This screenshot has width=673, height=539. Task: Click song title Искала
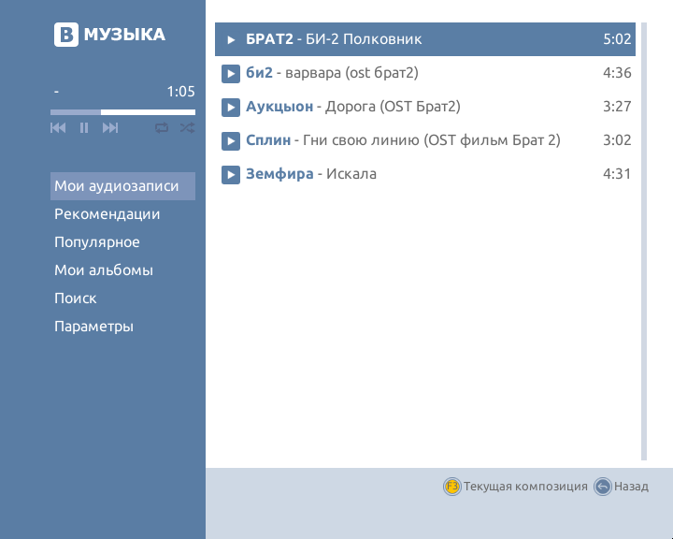[351, 174]
